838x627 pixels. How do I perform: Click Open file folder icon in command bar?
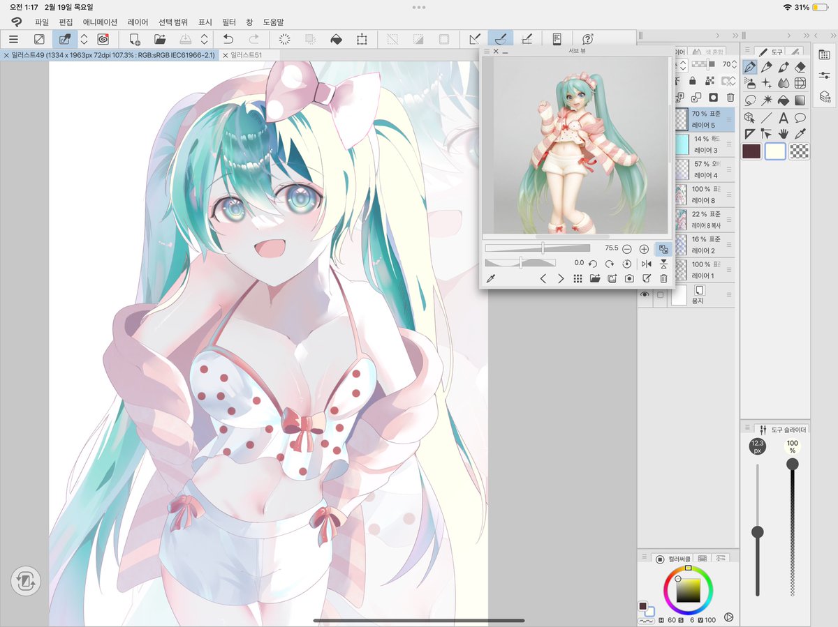point(160,39)
